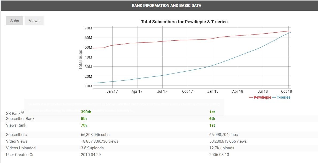Click Pewdiepie's Subscriber Rank 5th
This screenshot has height=163, width=318.
(84, 119)
